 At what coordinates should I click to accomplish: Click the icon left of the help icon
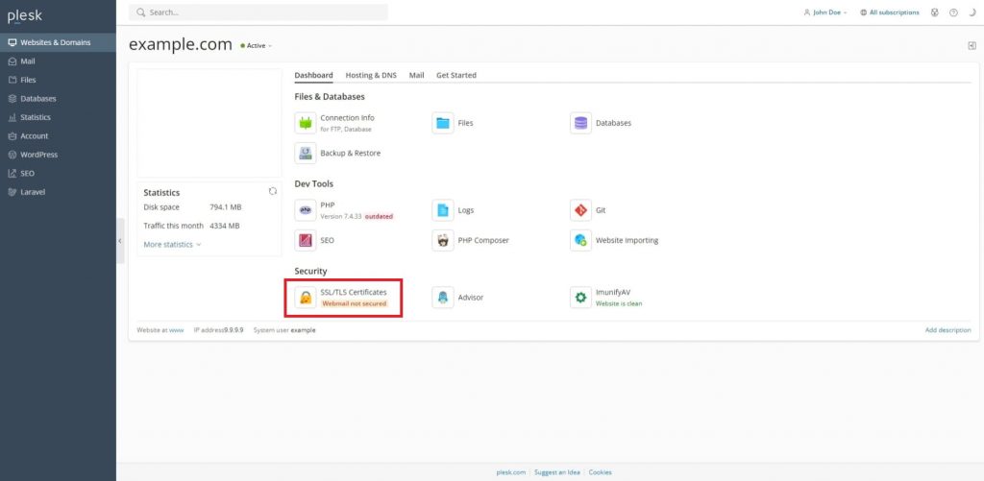(934, 12)
